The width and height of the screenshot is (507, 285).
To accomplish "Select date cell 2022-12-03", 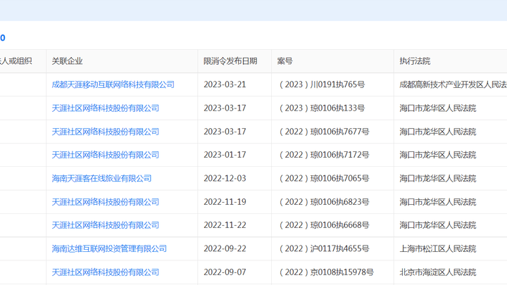I will click(x=225, y=178).
